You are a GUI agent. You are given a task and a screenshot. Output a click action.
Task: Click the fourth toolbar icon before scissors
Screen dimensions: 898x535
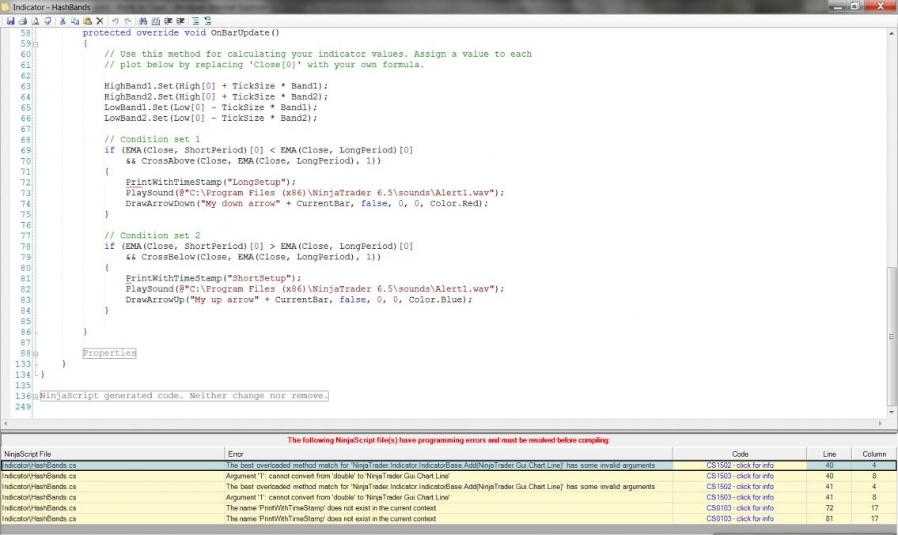click(x=47, y=21)
